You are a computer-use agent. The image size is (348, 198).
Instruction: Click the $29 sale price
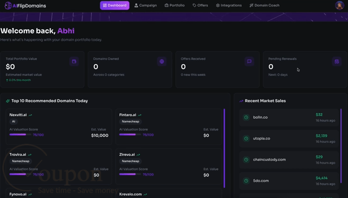pos(319,157)
